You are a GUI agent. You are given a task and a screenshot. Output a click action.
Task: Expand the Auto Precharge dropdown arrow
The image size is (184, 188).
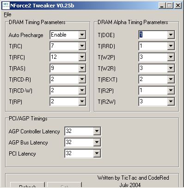[82, 35]
